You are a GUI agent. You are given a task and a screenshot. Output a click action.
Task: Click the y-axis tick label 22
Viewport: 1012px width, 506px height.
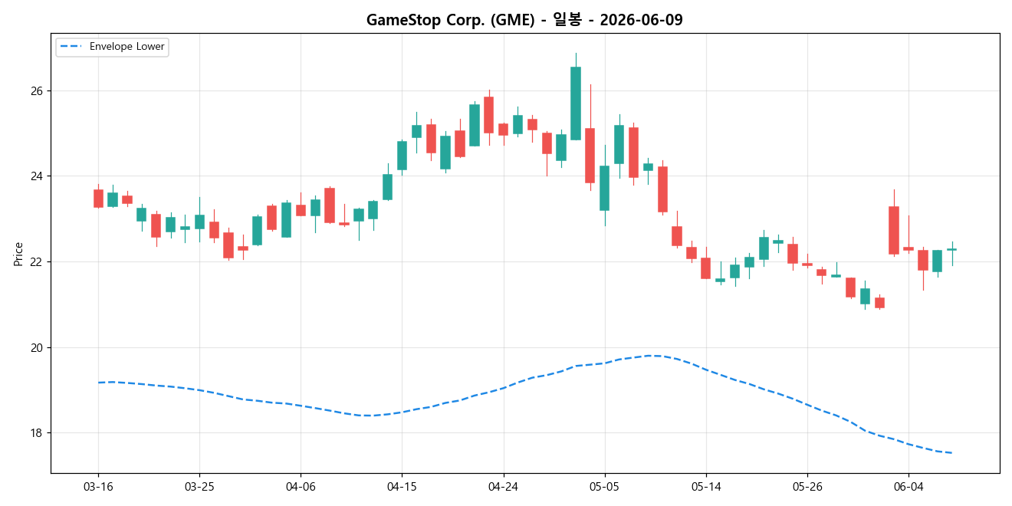[x=37, y=262]
